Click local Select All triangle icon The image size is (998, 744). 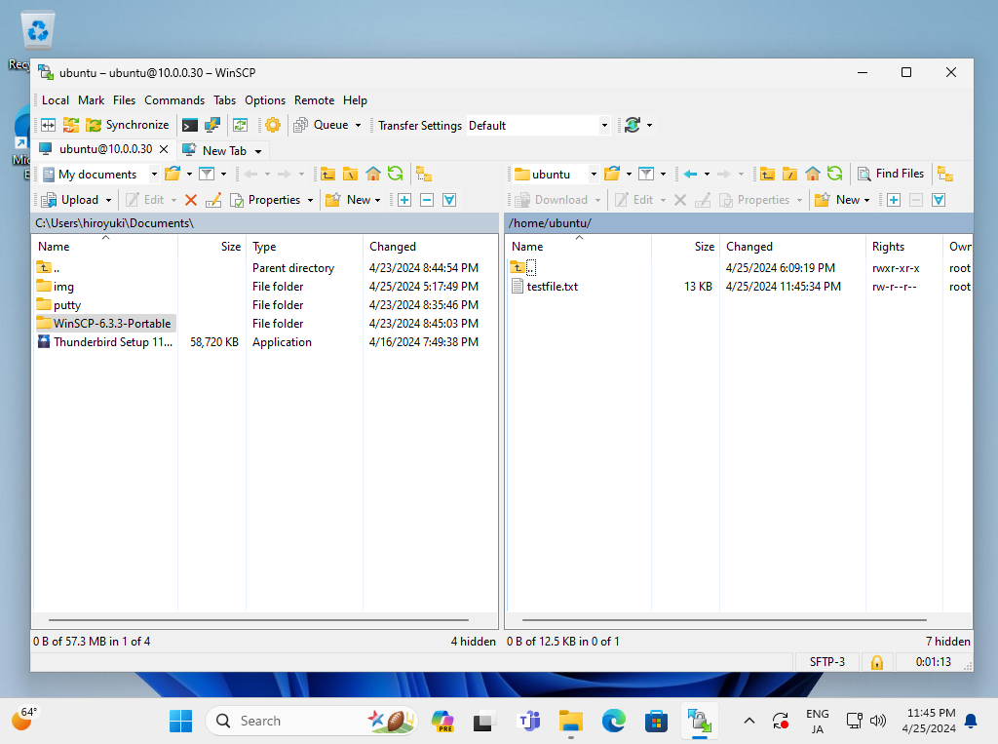tap(449, 200)
